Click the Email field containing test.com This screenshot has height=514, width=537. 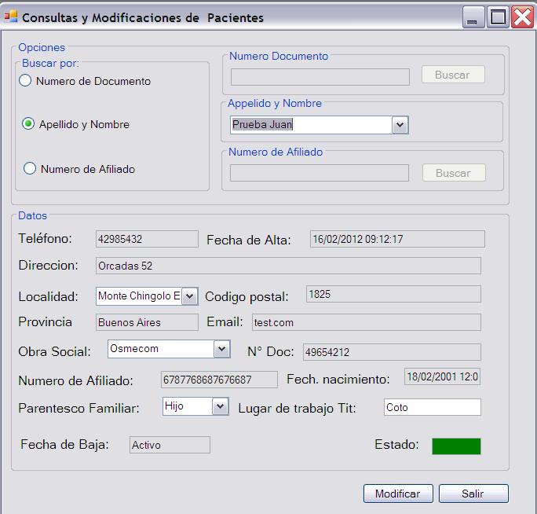point(365,322)
